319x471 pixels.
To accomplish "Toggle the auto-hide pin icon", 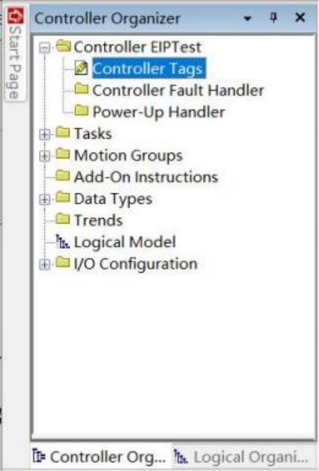I will (274, 18).
